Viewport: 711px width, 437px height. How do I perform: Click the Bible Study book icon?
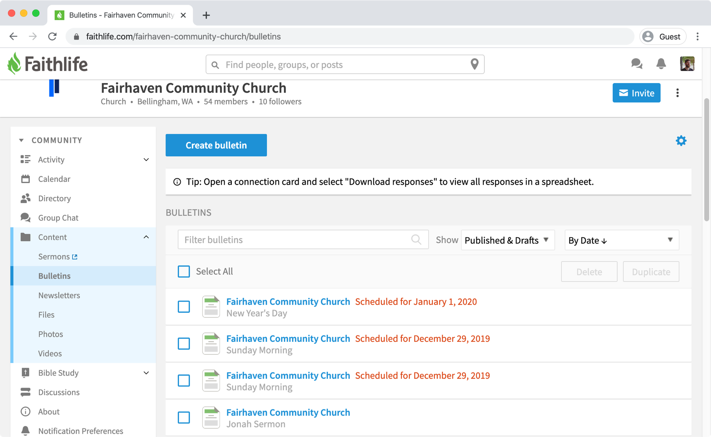click(26, 373)
